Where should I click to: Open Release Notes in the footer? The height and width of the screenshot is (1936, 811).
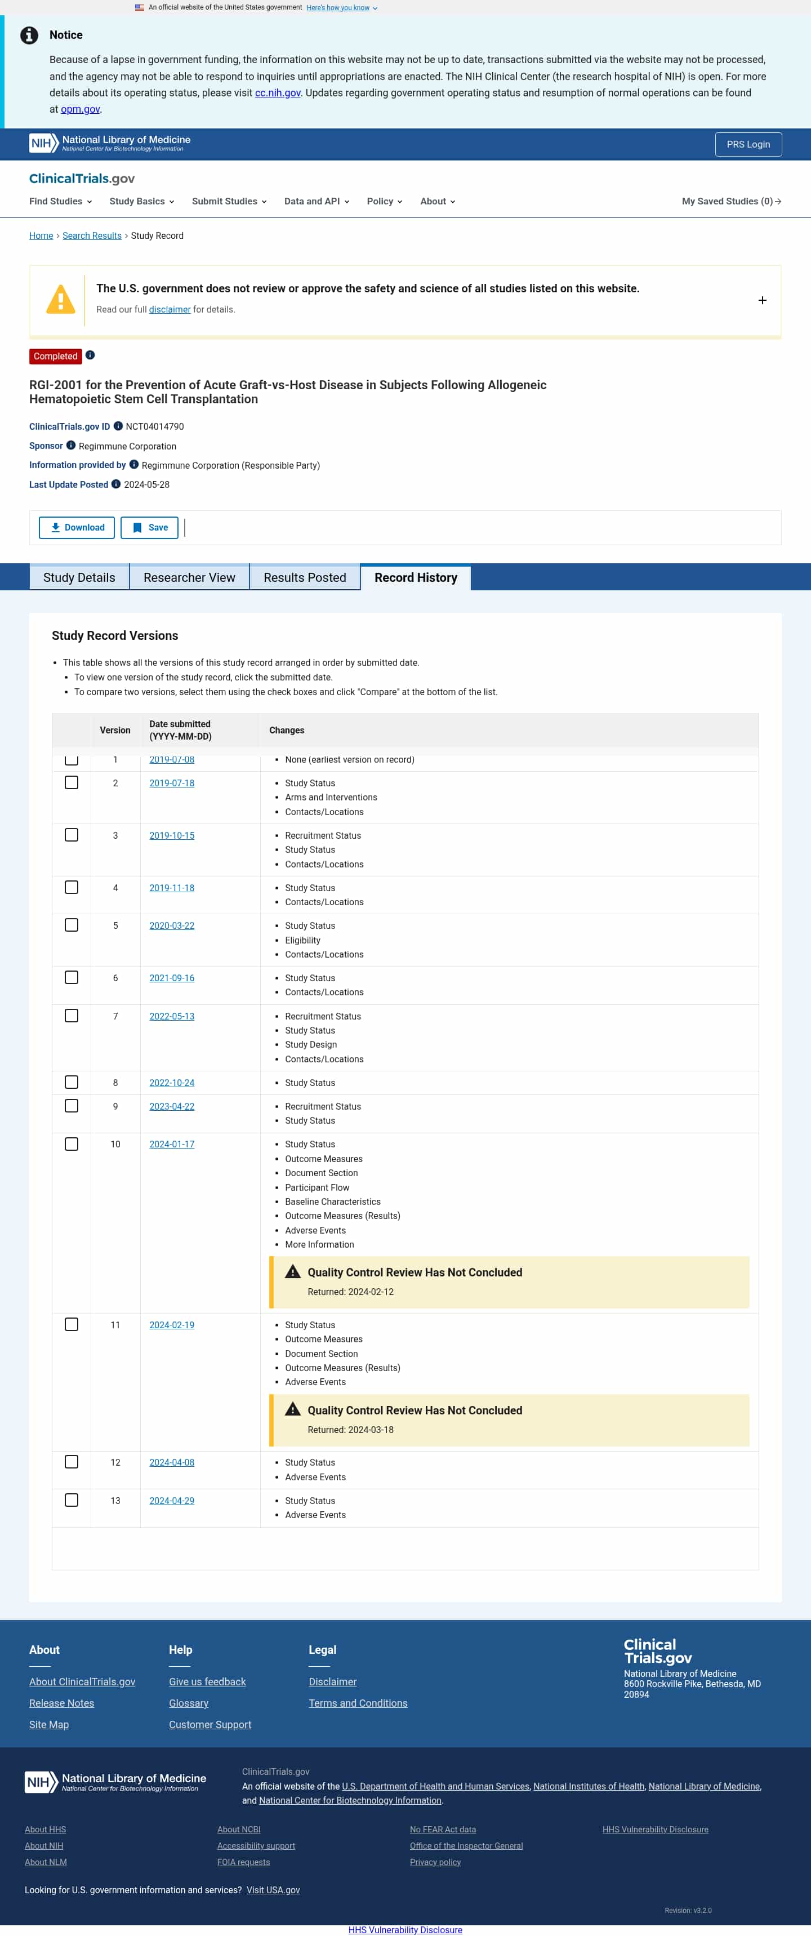coord(61,1703)
